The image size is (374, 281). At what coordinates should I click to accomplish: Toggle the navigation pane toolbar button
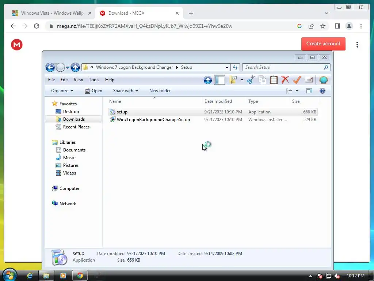click(220, 80)
